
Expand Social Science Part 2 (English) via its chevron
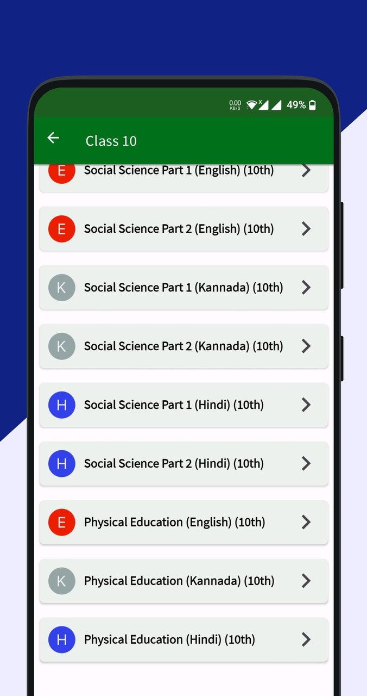click(x=306, y=229)
